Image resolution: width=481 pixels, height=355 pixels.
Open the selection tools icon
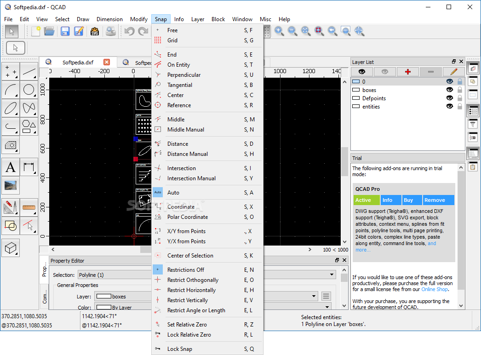pyautogui.click(x=29, y=226)
